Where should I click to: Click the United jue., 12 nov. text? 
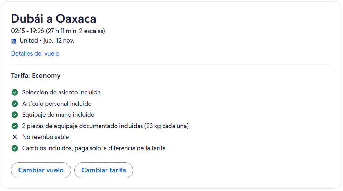47,41
